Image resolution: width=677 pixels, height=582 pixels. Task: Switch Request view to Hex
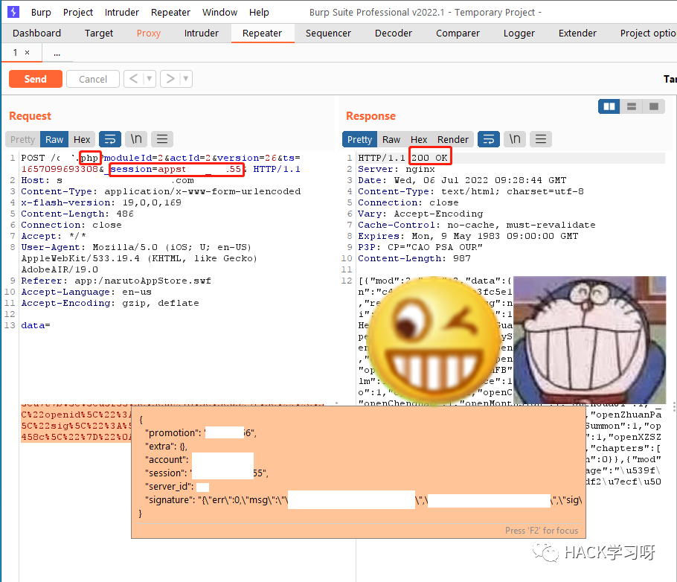(x=82, y=140)
